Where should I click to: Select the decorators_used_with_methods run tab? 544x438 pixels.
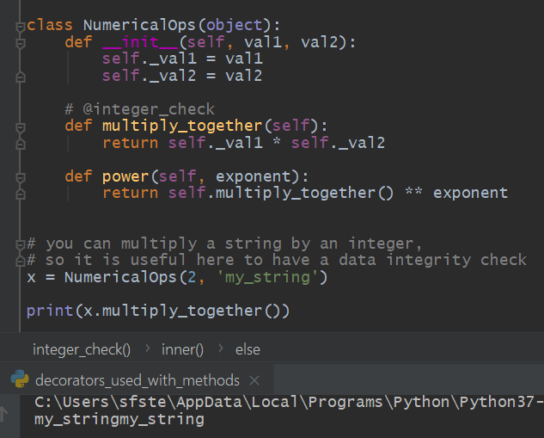tap(137, 379)
